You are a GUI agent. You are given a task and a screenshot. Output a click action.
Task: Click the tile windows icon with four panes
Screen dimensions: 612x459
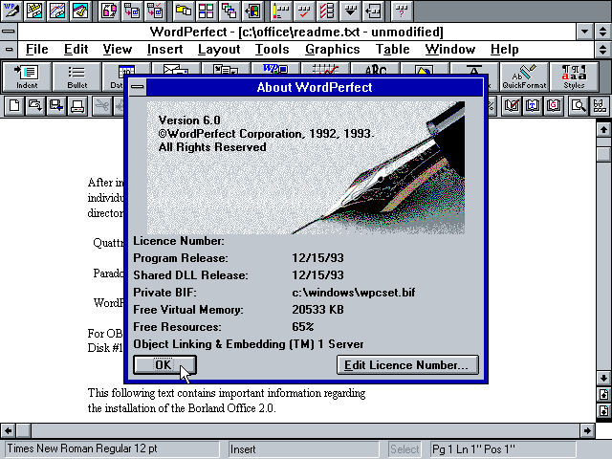(x=207, y=11)
